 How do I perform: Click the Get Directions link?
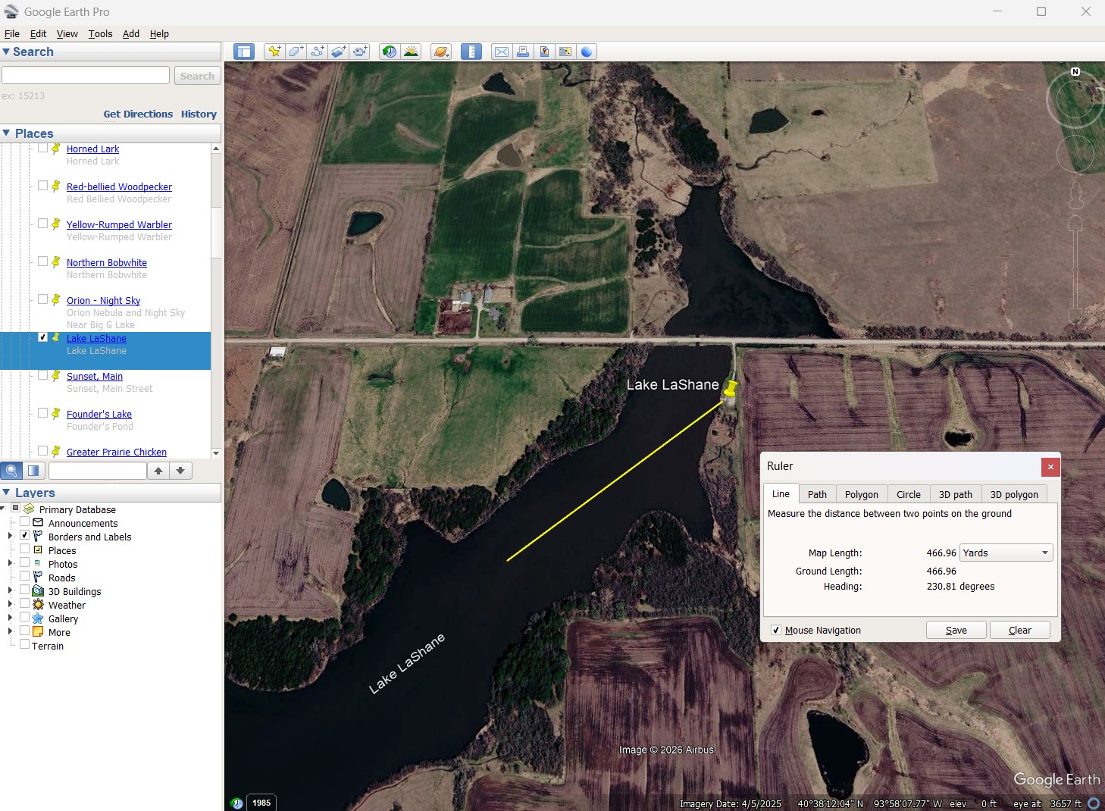[138, 114]
